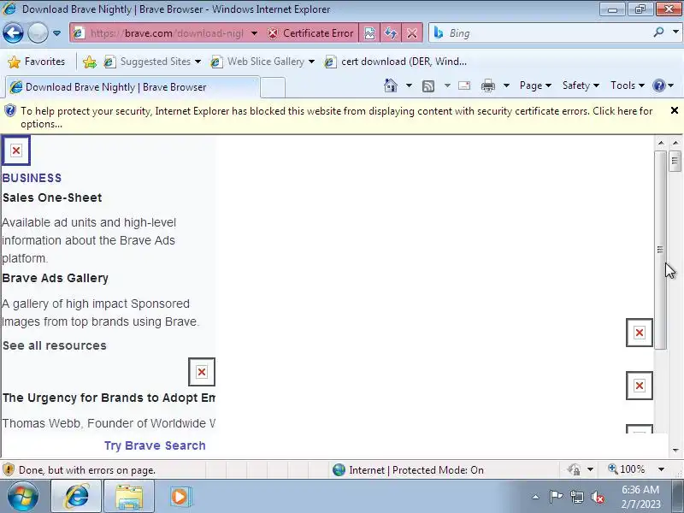Click the Internet Explorer taskbar icon

[77, 497]
